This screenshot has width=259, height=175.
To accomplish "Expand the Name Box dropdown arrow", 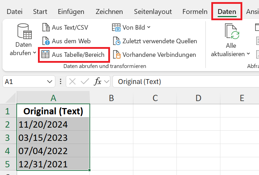I will point(49,82).
